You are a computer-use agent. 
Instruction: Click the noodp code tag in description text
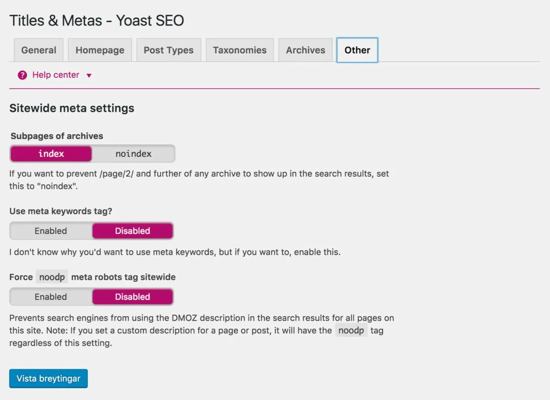tap(351, 330)
